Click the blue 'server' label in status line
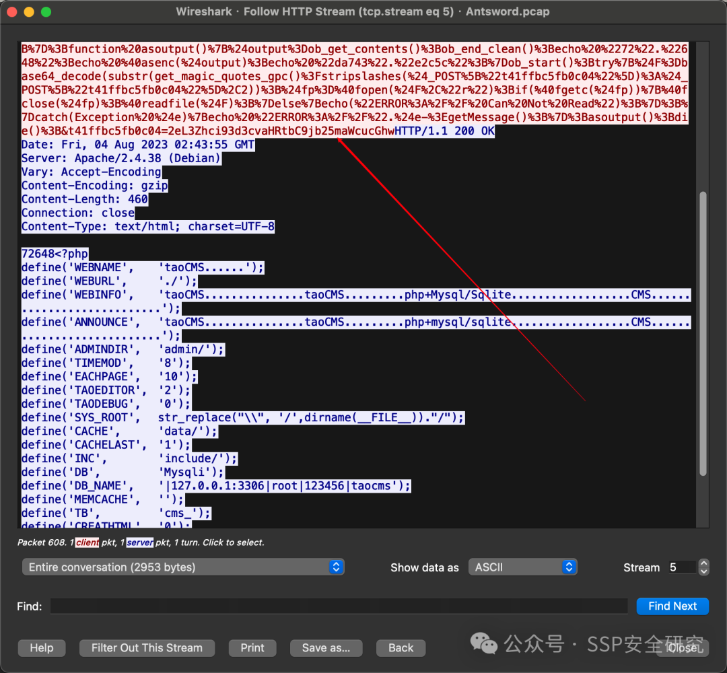Screen dimensions: 727x673 pyautogui.click(x=140, y=542)
